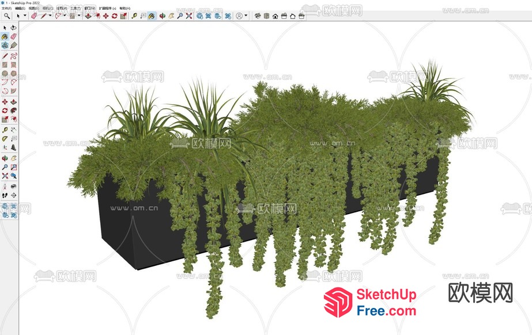Open the 绘图(R) menu
The image size is (532, 335).
[x=62, y=8]
